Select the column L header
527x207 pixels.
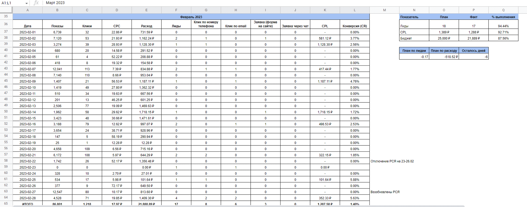355,10
